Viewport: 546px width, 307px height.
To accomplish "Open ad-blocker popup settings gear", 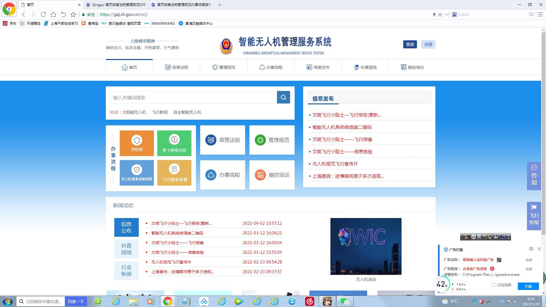I will point(531,249).
